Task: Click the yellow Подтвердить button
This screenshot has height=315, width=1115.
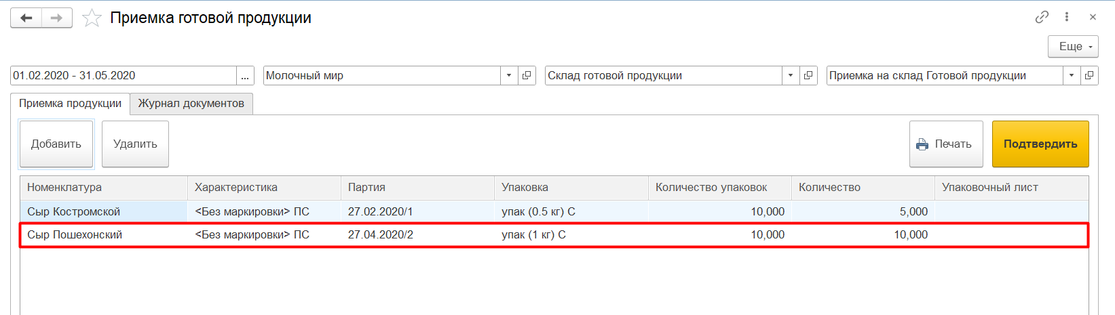Action: (1040, 144)
